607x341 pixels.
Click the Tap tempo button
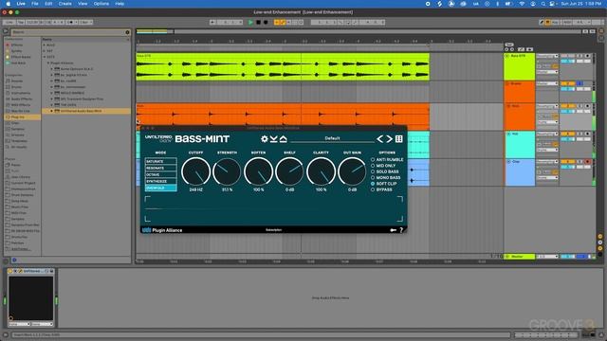(x=21, y=23)
